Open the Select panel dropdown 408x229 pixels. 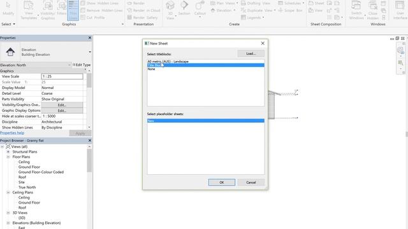[x=8, y=24]
